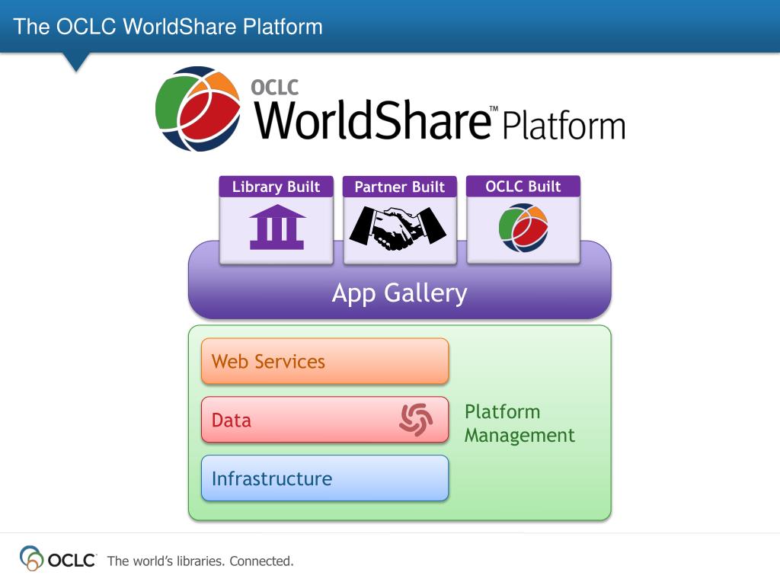Click the Data box label
Viewport: 780px width, 585px height.
click(x=232, y=420)
